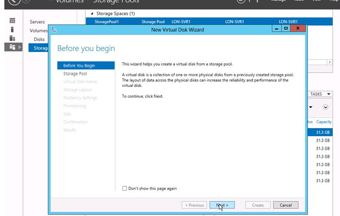The height and width of the screenshot is (216, 340).
Task: Click the Next button
Action: (x=222, y=205)
